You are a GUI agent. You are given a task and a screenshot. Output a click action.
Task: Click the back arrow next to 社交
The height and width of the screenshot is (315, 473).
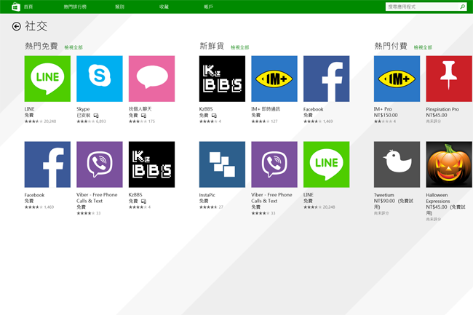[16, 26]
